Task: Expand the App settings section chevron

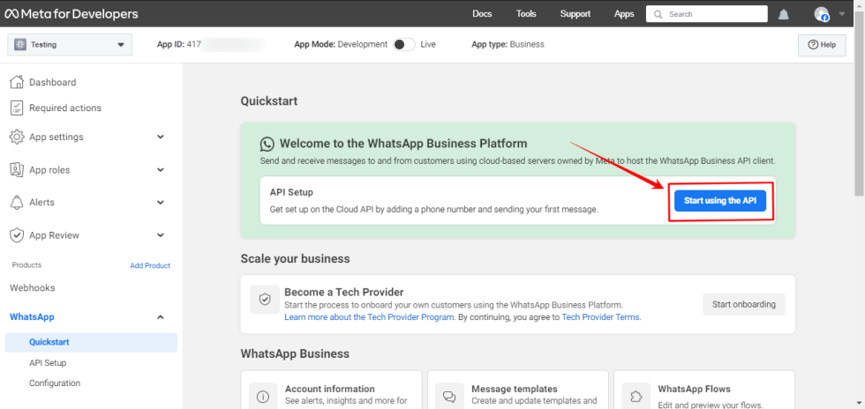Action: (x=160, y=137)
